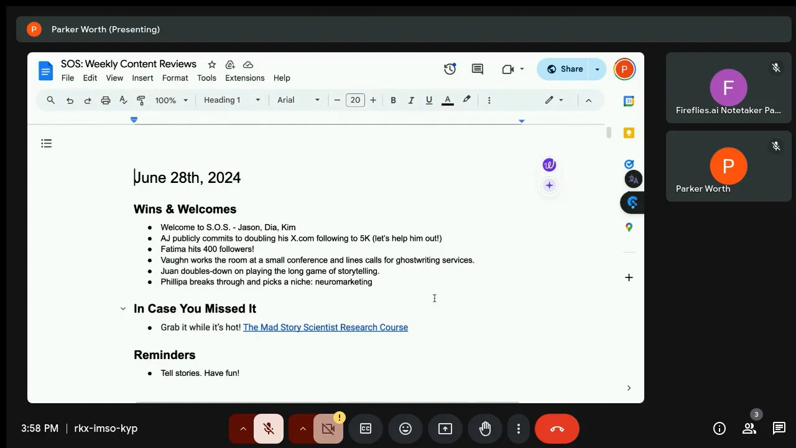Open Google Maps side panel icon
The height and width of the screenshot is (448, 796).
tap(629, 228)
